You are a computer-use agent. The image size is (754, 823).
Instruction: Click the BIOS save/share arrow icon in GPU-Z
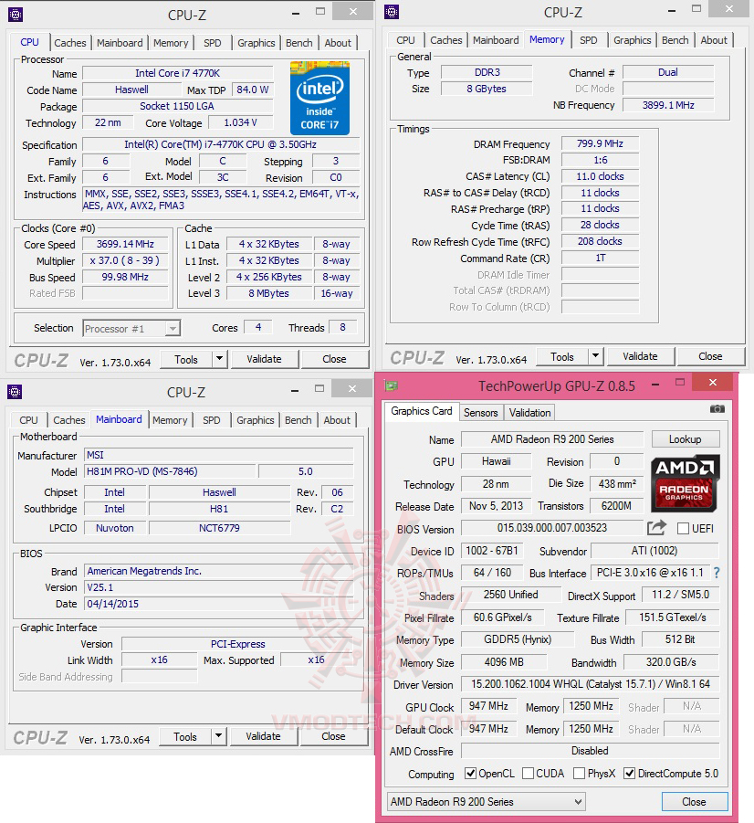(x=656, y=527)
